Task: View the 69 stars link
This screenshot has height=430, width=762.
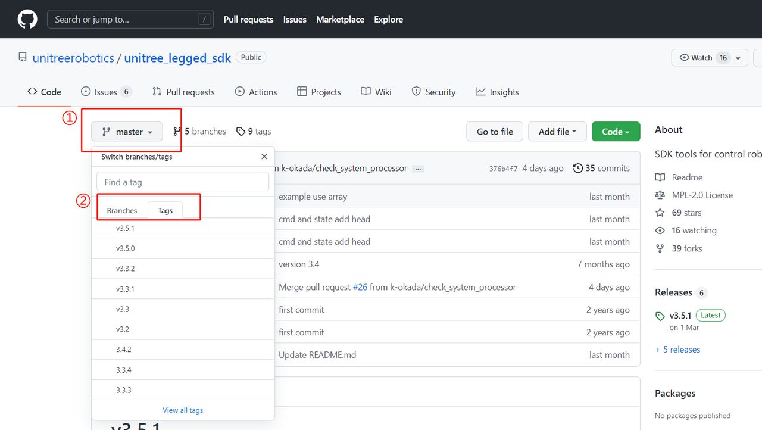Action: point(678,213)
